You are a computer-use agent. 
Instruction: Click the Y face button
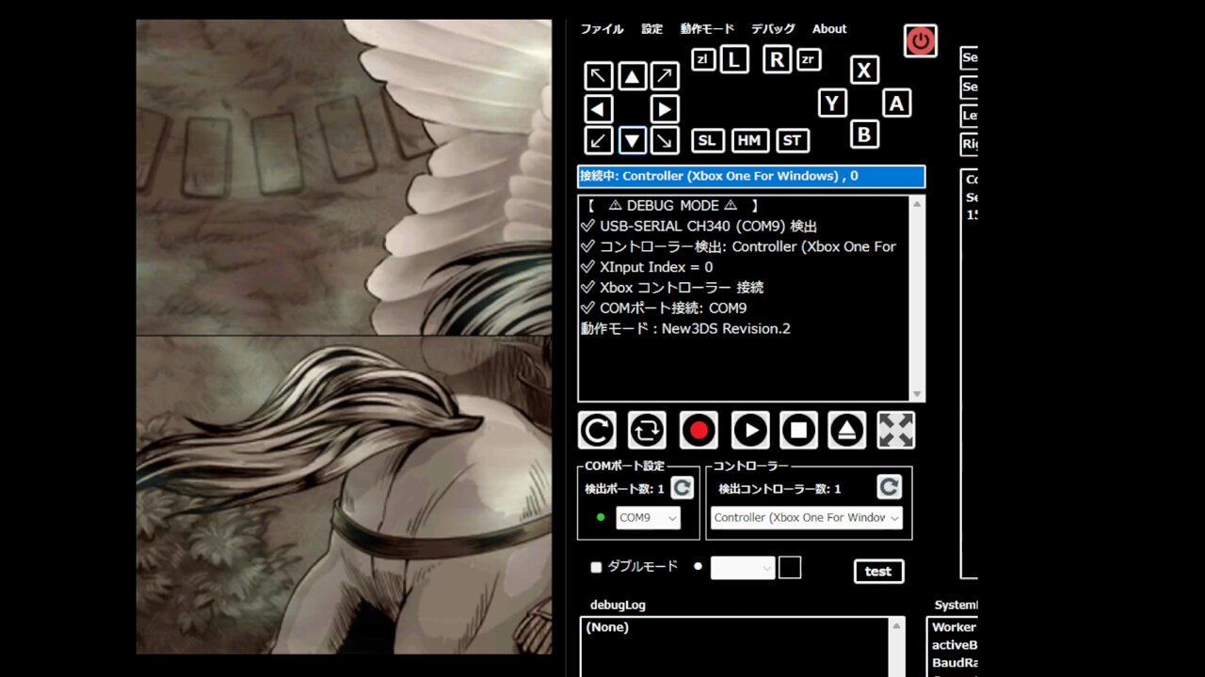pyautogui.click(x=832, y=103)
